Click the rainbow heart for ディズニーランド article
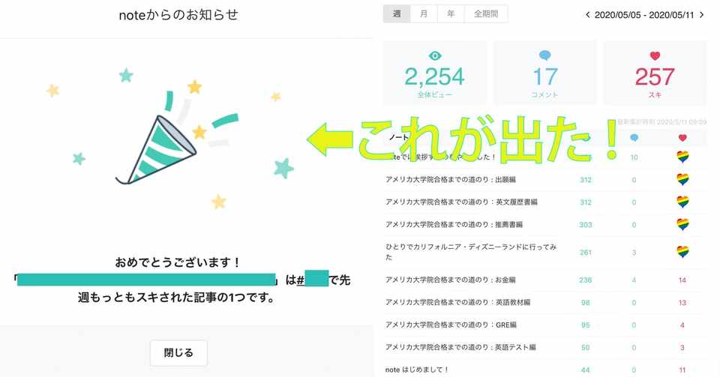Viewport: 720px width, 377px height. click(682, 252)
